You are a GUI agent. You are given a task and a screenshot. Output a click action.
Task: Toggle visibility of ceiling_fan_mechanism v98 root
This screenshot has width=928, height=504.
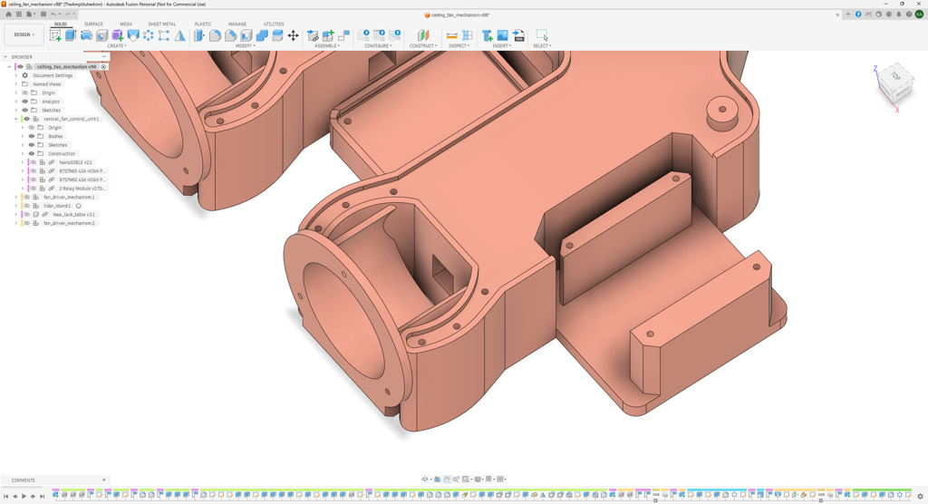(x=20, y=67)
